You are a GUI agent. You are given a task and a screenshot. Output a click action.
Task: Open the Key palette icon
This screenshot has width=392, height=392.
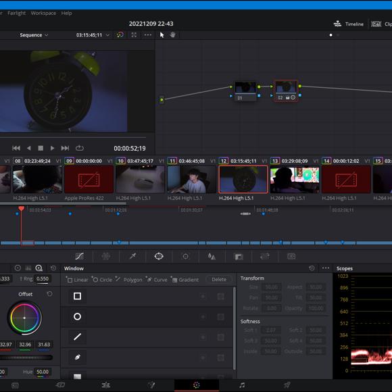pyautogui.click(x=239, y=257)
